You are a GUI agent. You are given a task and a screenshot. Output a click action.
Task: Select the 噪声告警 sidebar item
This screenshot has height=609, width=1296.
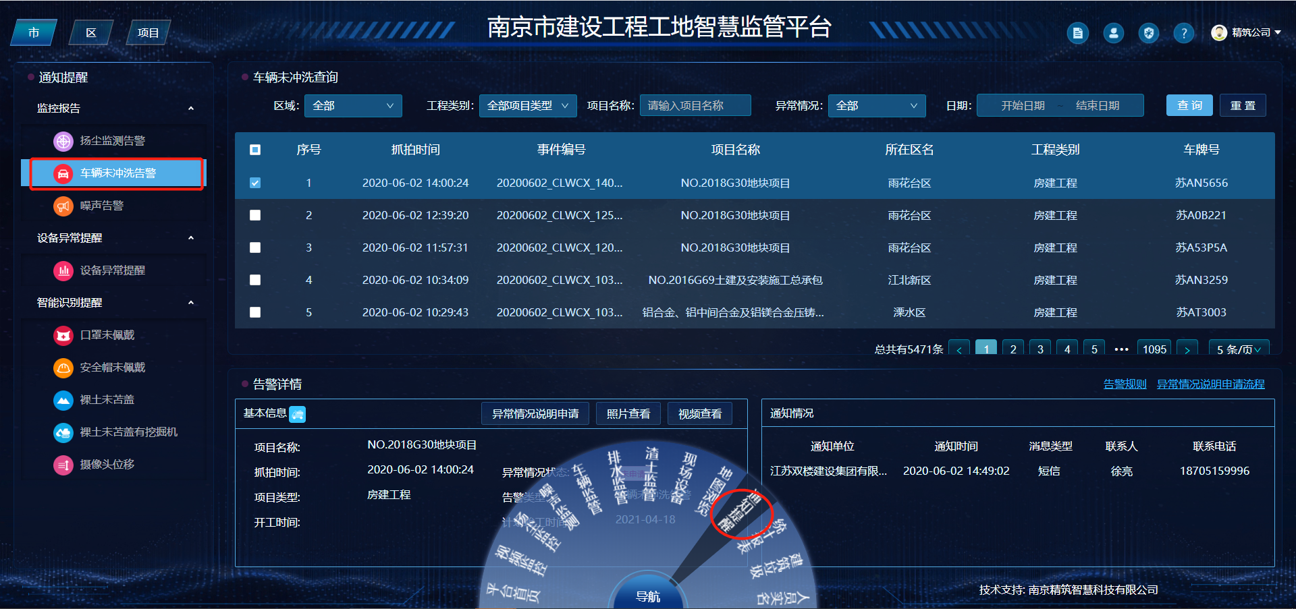(113, 206)
